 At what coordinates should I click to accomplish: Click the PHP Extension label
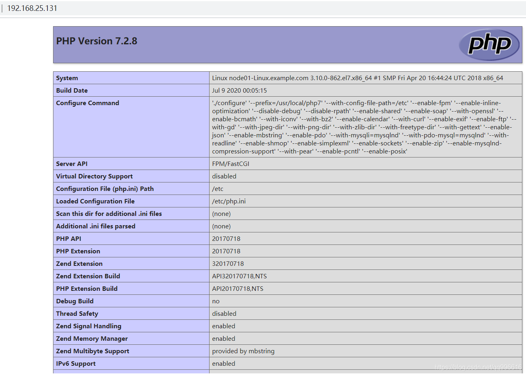[x=78, y=251]
